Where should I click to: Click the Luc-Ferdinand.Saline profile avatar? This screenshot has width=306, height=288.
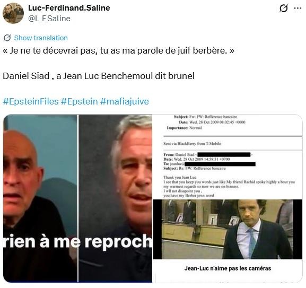tap(13, 13)
